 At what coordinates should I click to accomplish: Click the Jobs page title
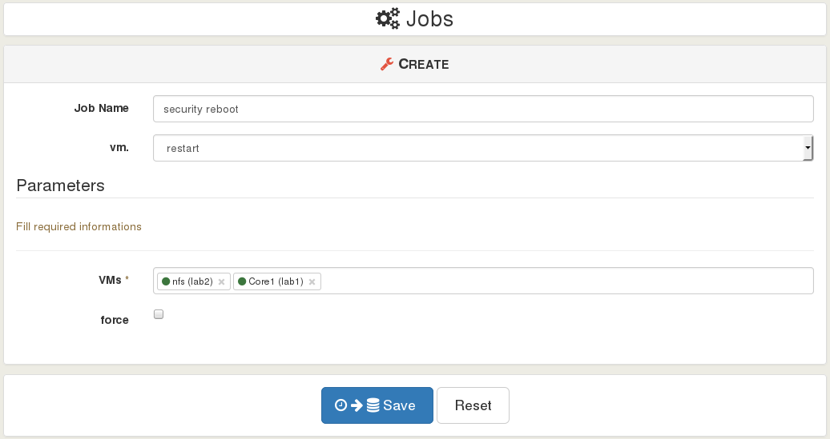point(429,19)
